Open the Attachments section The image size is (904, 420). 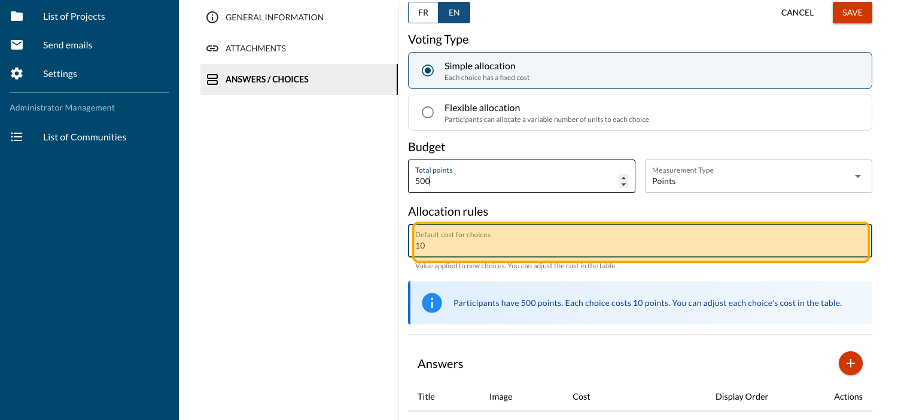pos(255,48)
